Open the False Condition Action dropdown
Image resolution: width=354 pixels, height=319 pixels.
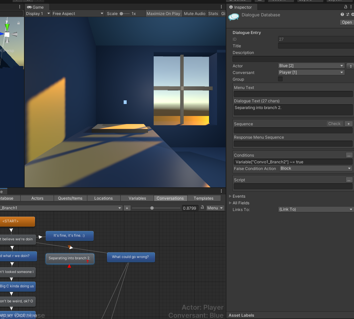(x=316, y=168)
